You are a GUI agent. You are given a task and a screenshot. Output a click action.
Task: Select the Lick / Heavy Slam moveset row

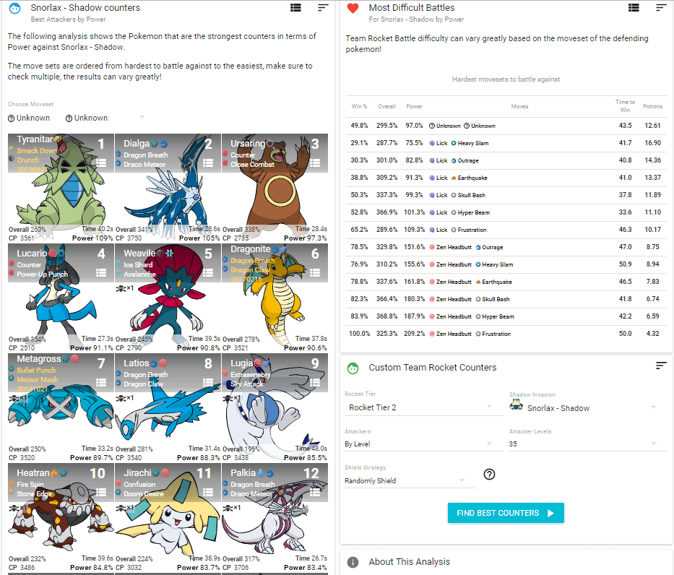506,143
